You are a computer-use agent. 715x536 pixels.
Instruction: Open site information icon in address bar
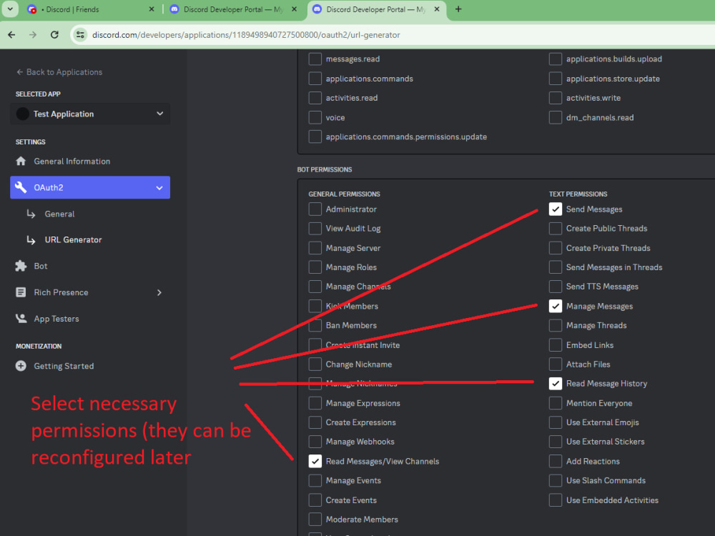coord(80,34)
